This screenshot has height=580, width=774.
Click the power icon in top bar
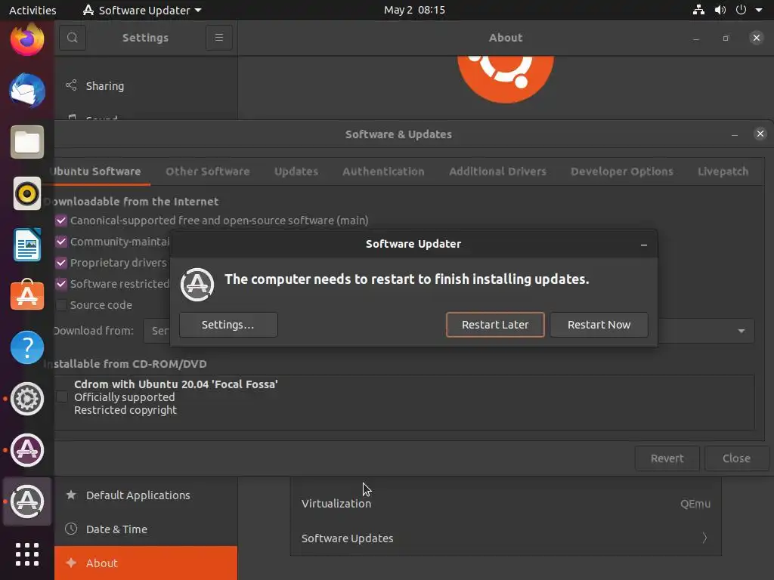741,10
